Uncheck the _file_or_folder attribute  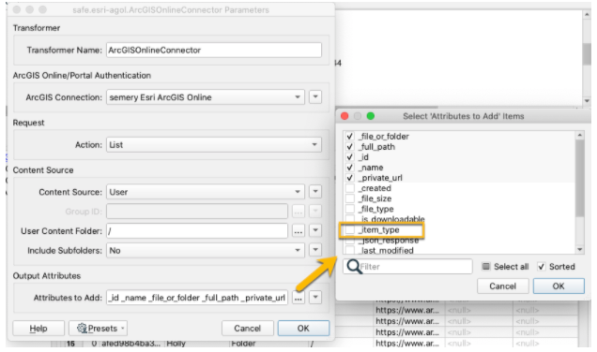coord(349,137)
